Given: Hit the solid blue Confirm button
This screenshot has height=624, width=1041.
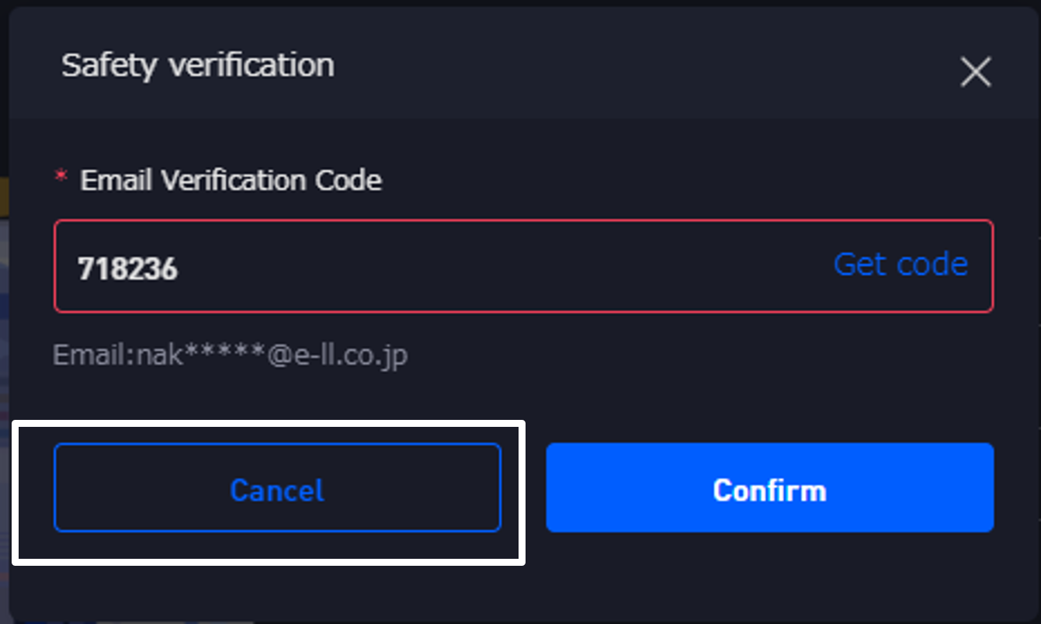Looking at the screenshot, I should click(769, 487).
